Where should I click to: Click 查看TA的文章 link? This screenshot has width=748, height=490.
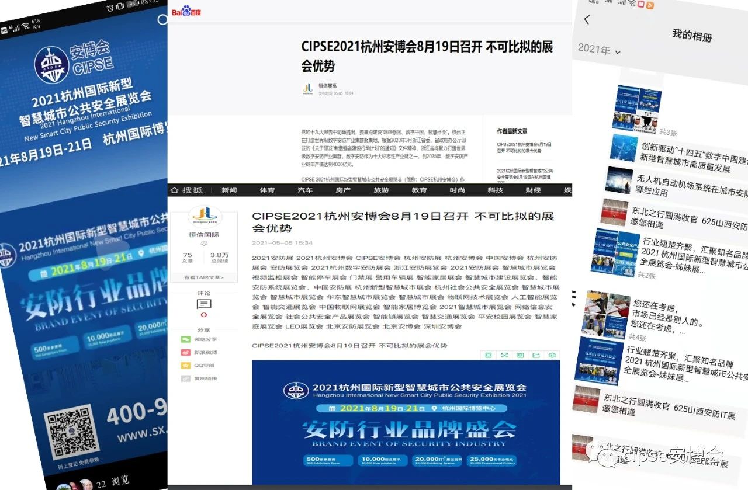203,277
